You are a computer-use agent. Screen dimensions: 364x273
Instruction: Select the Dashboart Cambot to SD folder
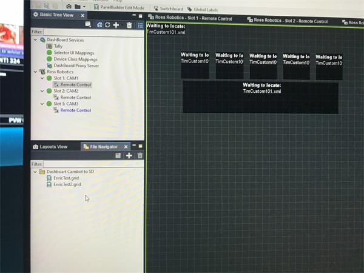tap(70, 172)
